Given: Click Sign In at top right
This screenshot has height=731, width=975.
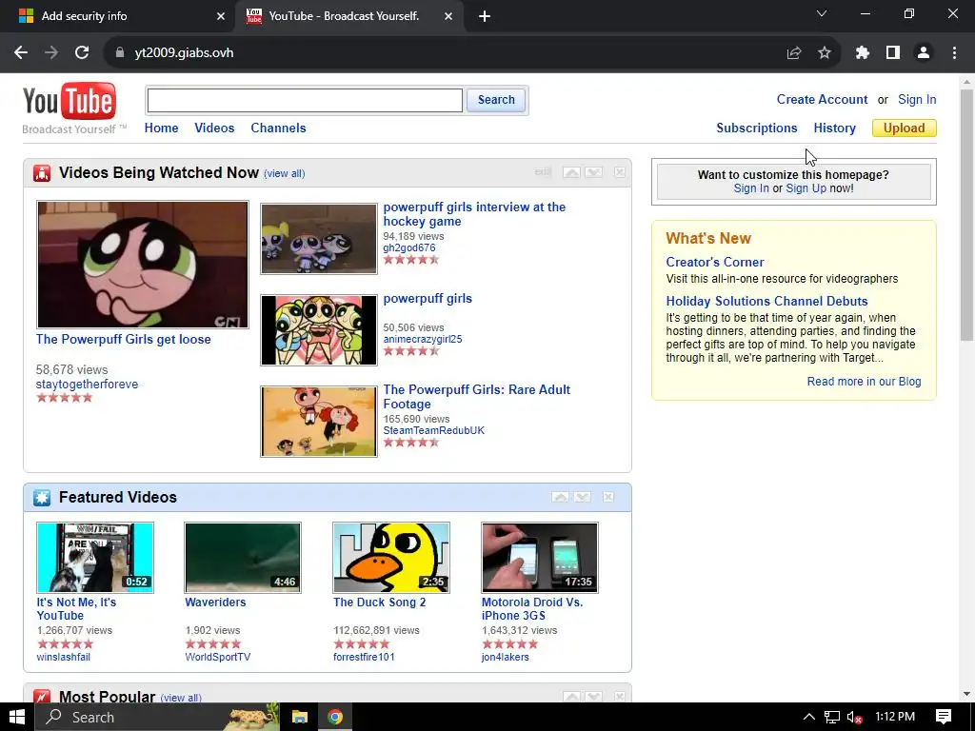Looking at the screenshot, I should 917,99.
